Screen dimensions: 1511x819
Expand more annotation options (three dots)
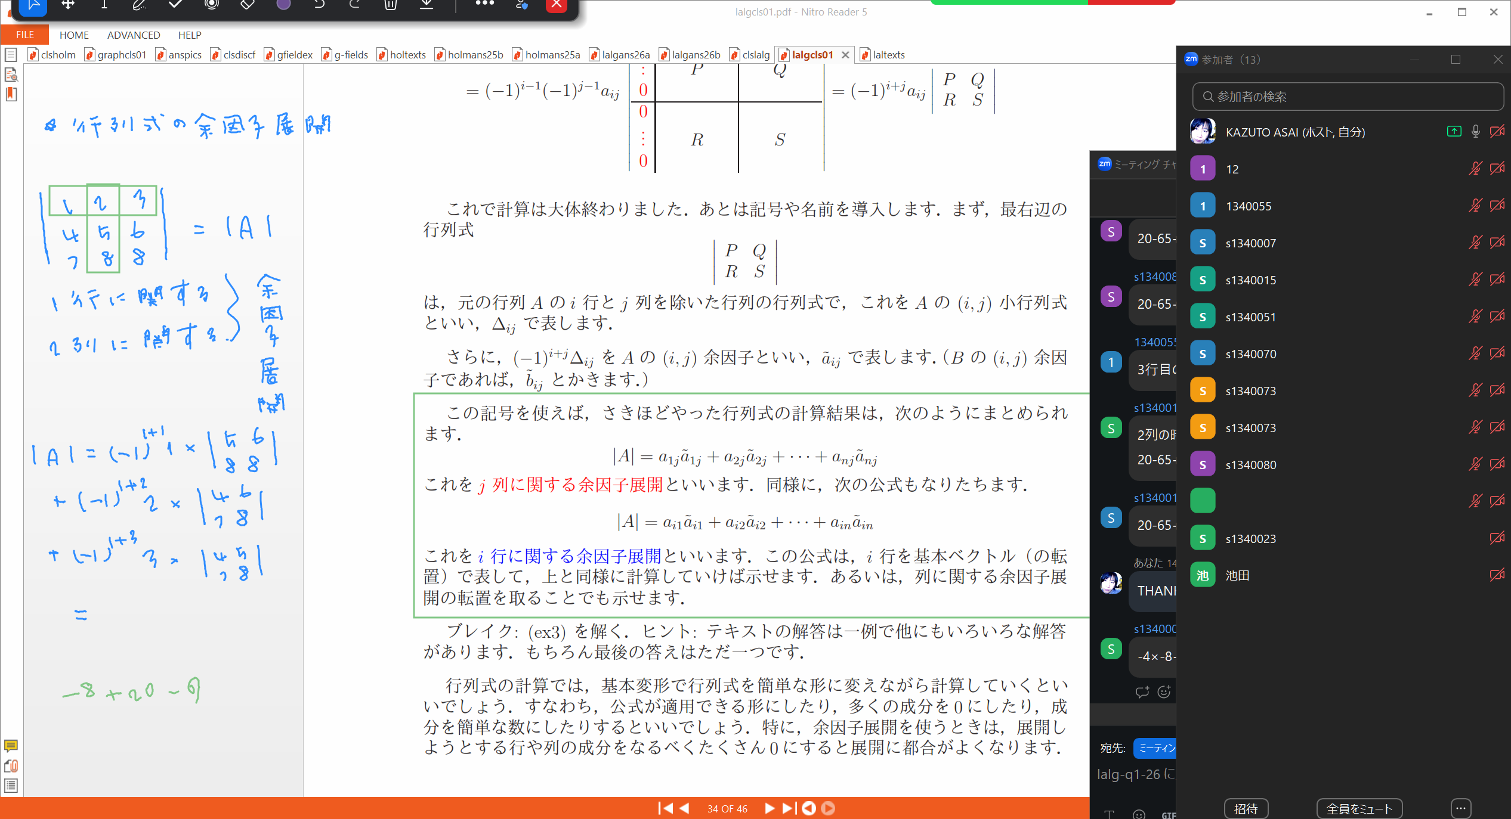(484, 4)
